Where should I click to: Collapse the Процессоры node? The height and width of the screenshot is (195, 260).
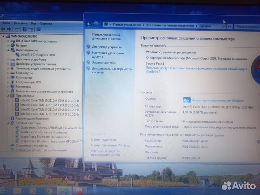[8, 96]
